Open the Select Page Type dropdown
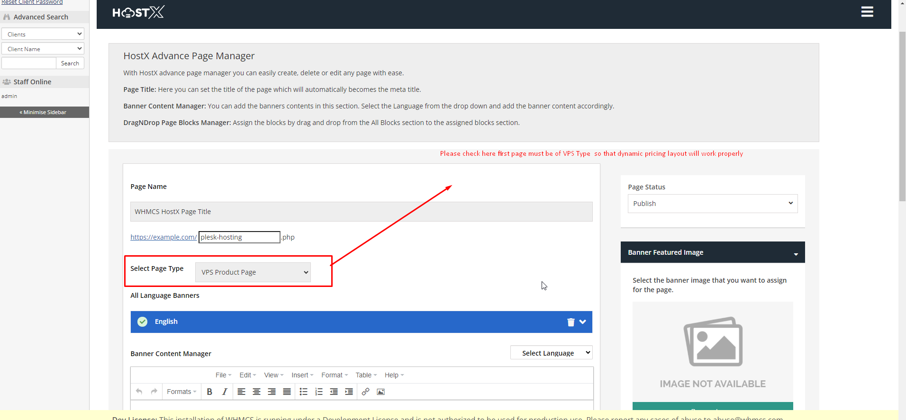 [x=253, y=272]
